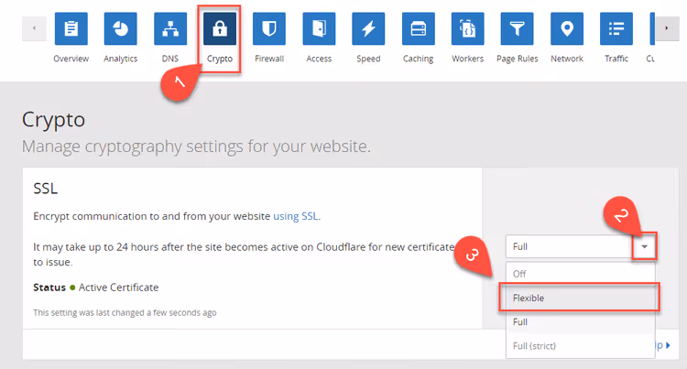Select the Crypto padlock icon
This screenshot has height=369, width=687.
click(x=220, y=29)
